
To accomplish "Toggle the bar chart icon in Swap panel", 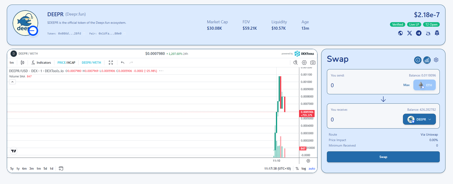I will click(427, 60).
